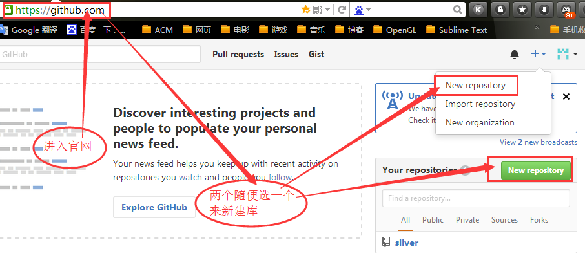
Task: Open the favorites star toolbar button
Action: pos(522,10)
